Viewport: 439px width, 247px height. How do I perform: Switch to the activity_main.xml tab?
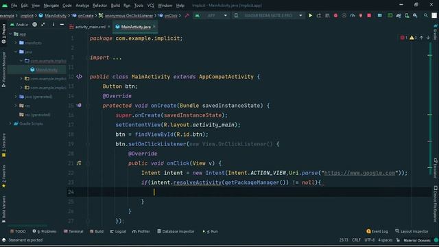pos(90,27)
